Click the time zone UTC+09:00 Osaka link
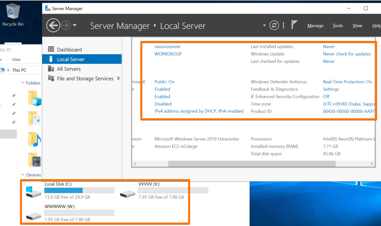The image size is (381, 226). 349,104
